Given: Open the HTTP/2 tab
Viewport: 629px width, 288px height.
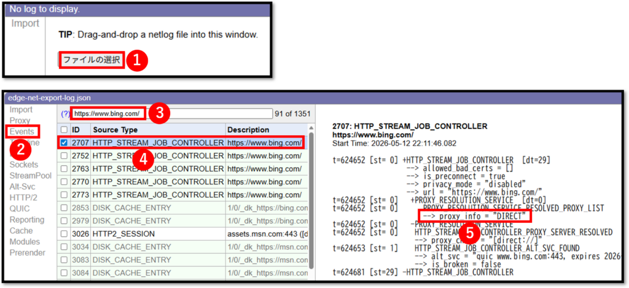Looking at the screenshot, I should coord(23,197).
